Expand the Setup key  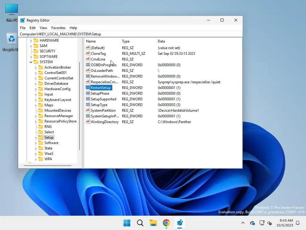pos(36,137)
